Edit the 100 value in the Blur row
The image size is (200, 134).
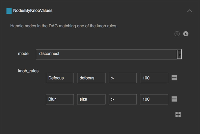coord(154,99)
